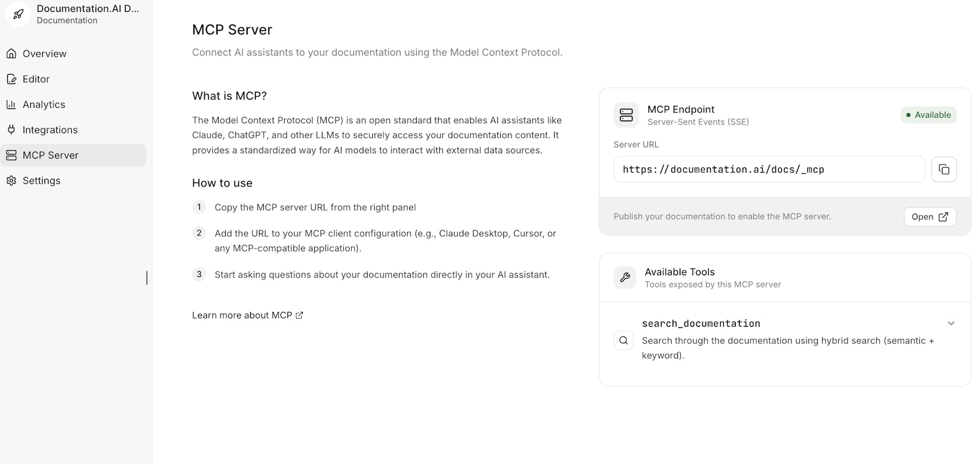Click the rocket logo icon

(x=18, y=14)
